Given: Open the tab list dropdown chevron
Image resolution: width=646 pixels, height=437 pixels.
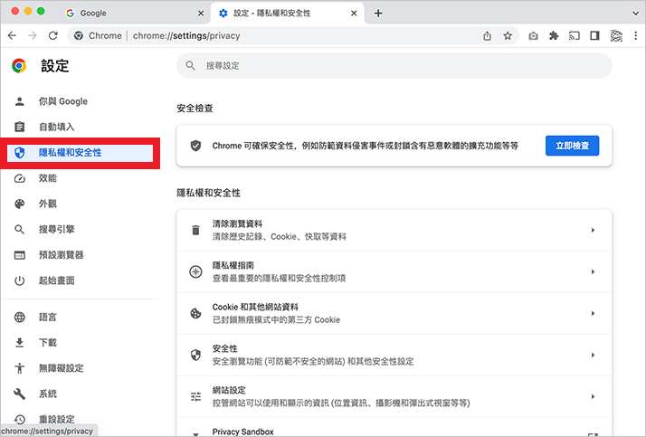Looking at the screenshot, I should 636,14.
